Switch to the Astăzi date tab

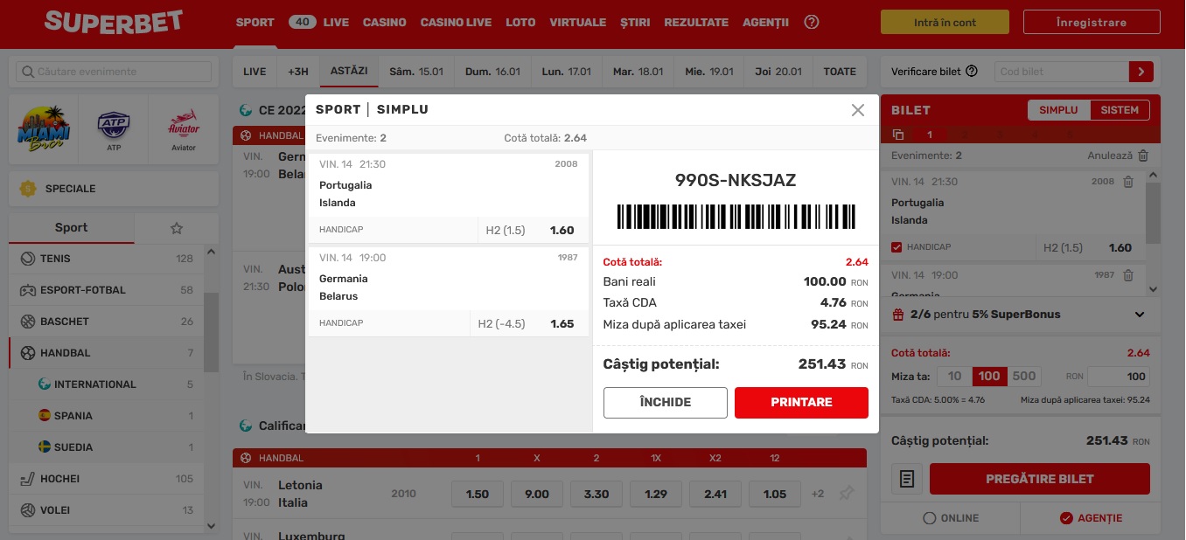point(349,72)
